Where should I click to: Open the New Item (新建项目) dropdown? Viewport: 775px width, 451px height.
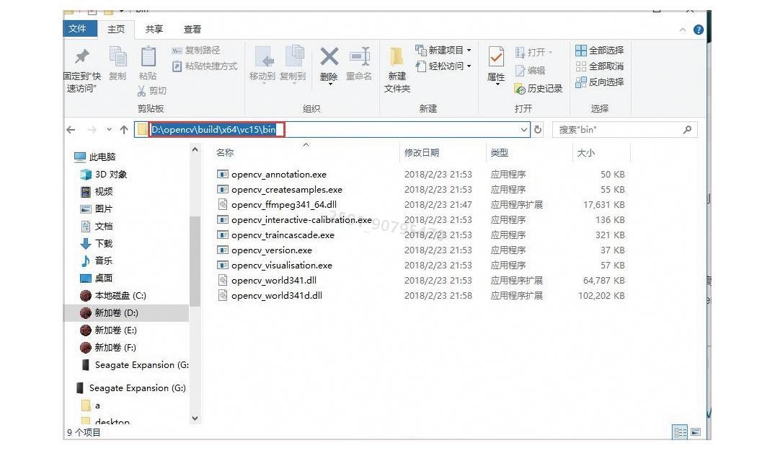point(443,50)
